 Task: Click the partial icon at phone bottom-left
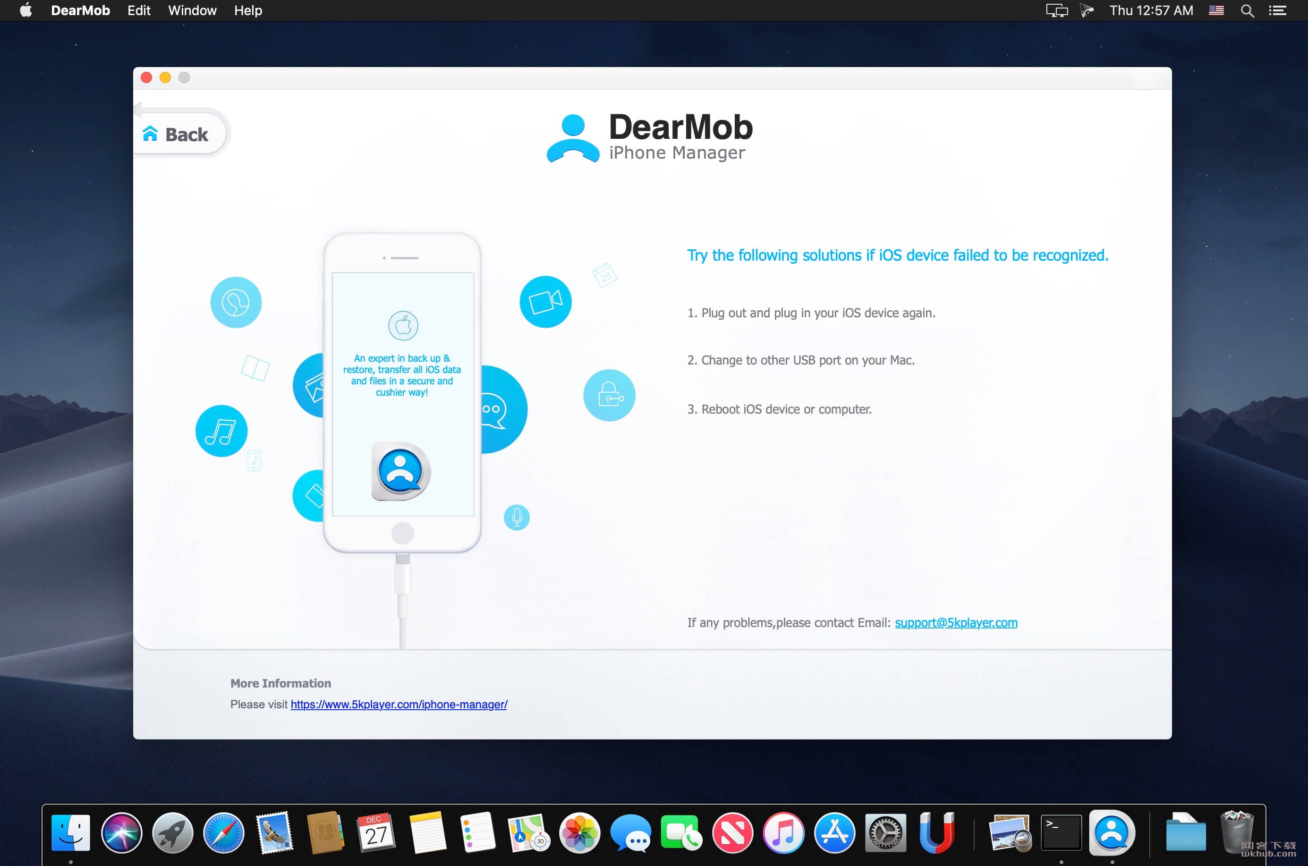(309, 496)
